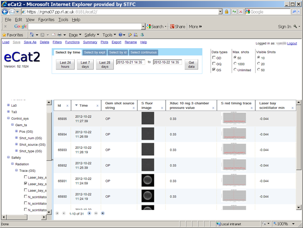Open the Favorites menu in menu bar
This screenshot has width=303, height=228.
click(x=46, y=20)
